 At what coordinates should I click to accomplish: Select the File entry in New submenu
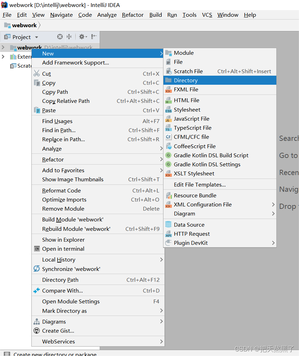[220, 62]
